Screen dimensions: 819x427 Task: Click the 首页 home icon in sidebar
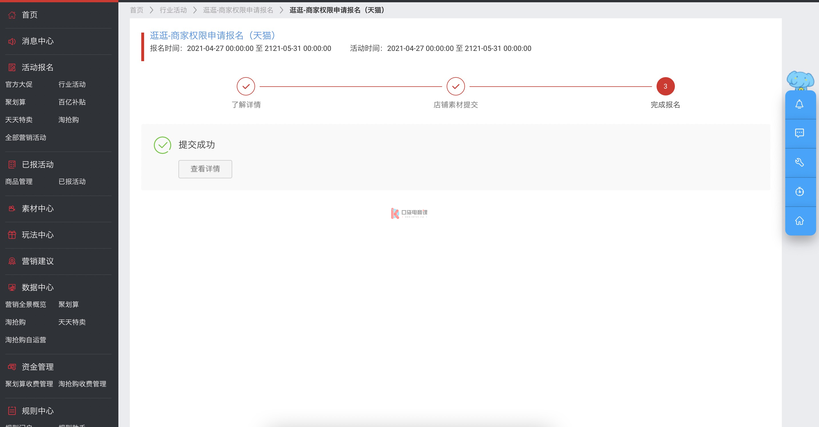coord(12,15)
